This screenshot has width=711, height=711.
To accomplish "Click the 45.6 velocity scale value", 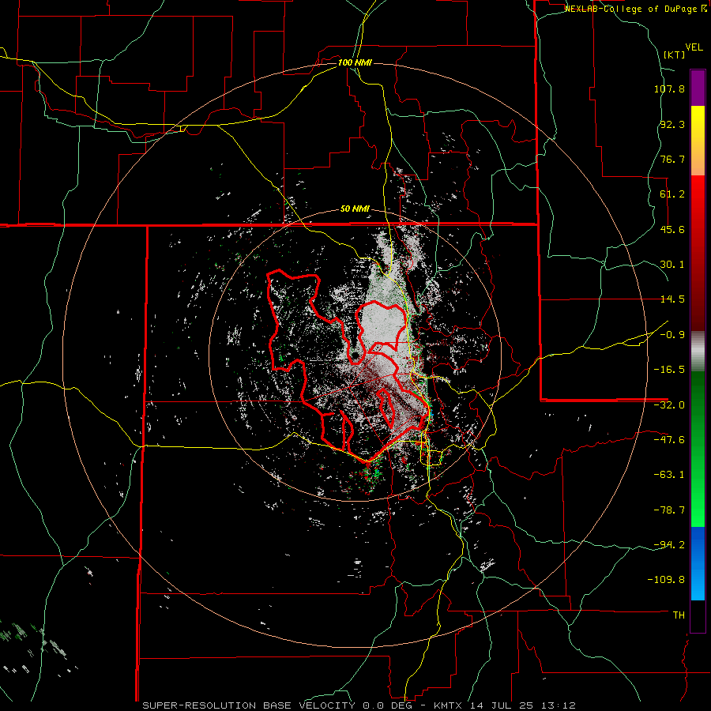I will click(672, 229).
